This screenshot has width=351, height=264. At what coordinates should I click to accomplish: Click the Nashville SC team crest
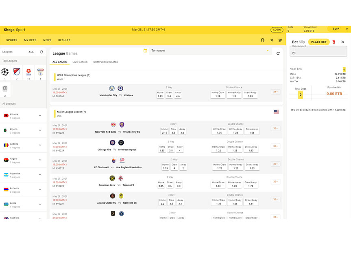coord(121,196)
